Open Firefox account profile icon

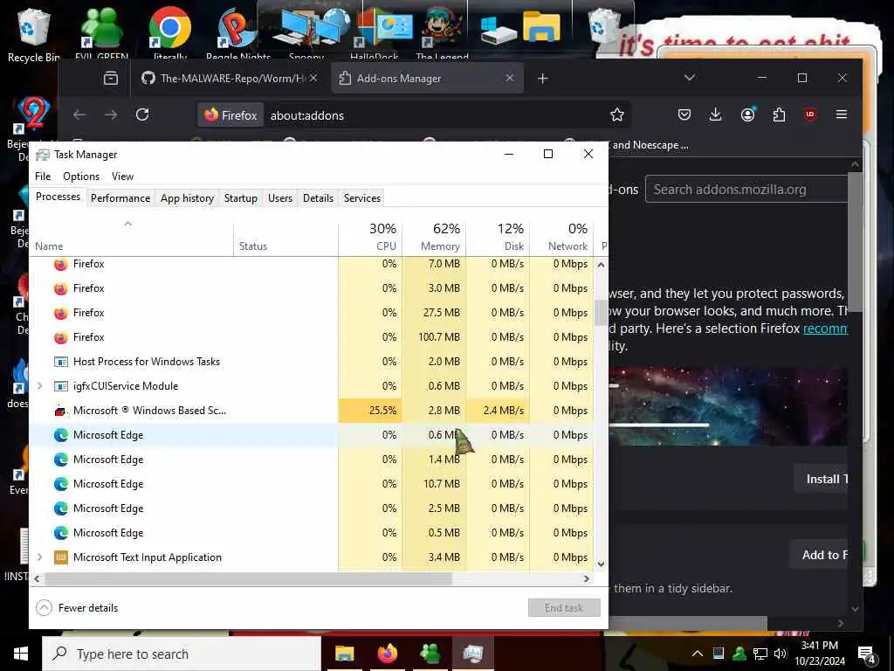tap(747, 114)
